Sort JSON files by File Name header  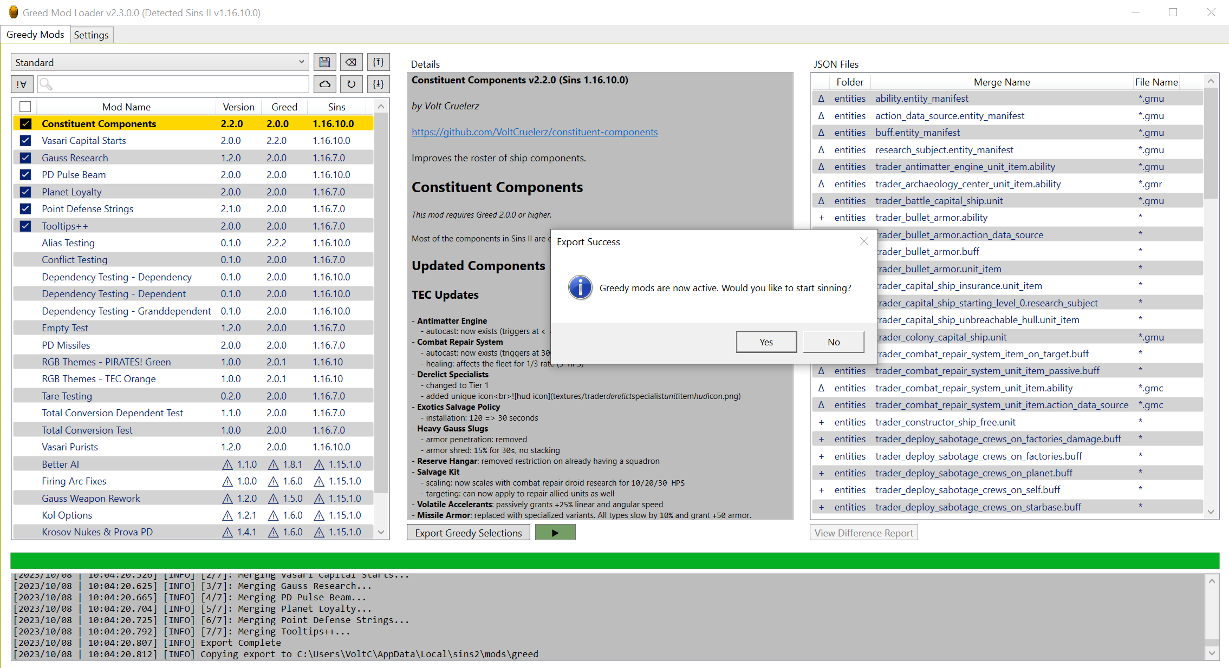[x=1156, y=82]
